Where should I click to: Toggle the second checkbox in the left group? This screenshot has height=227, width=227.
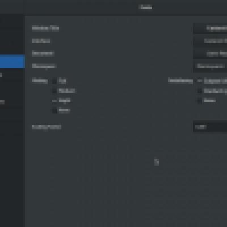click(x=54, y=91)
